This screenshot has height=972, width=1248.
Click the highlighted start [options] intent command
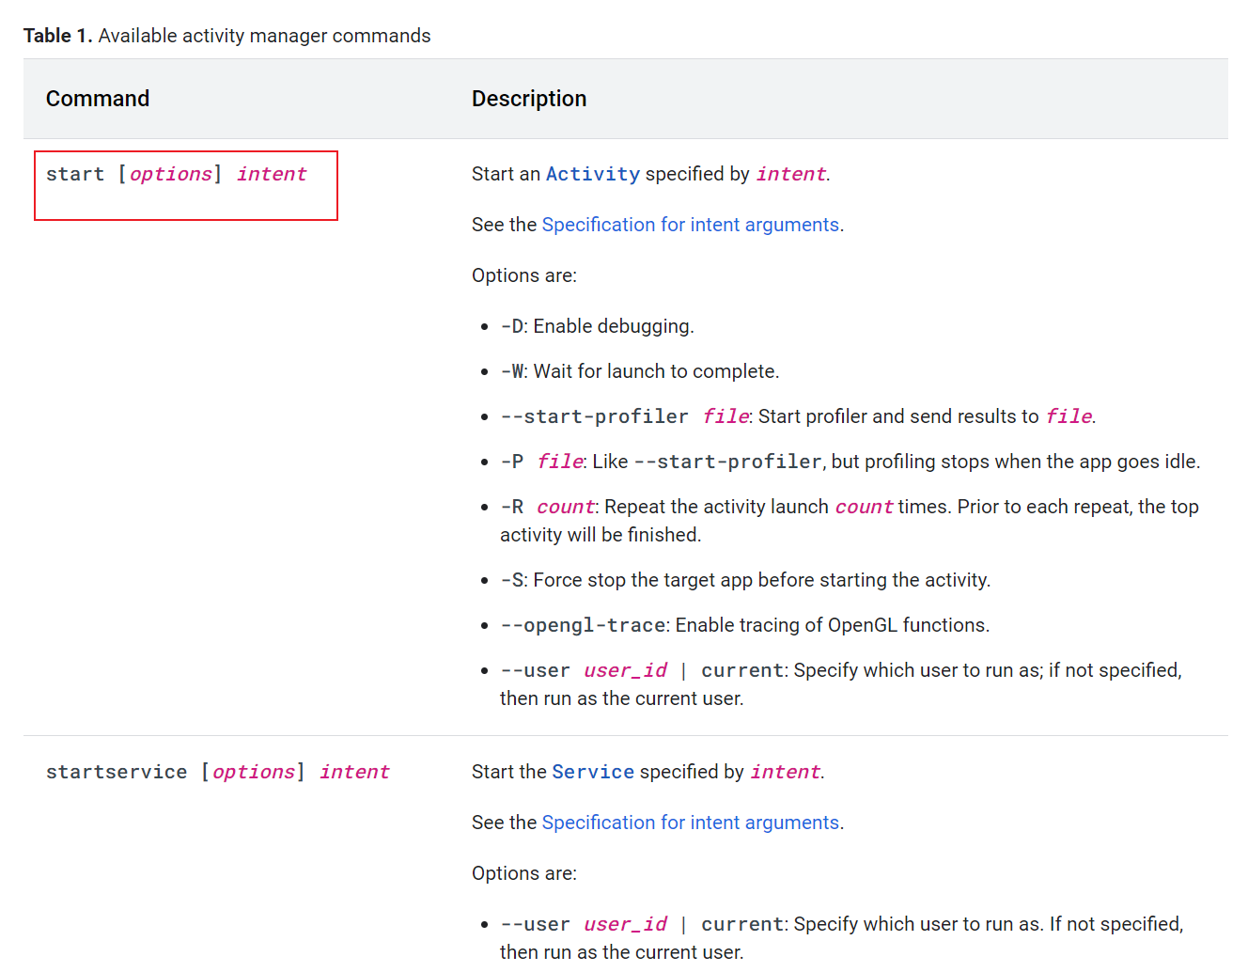coord(177,175)
